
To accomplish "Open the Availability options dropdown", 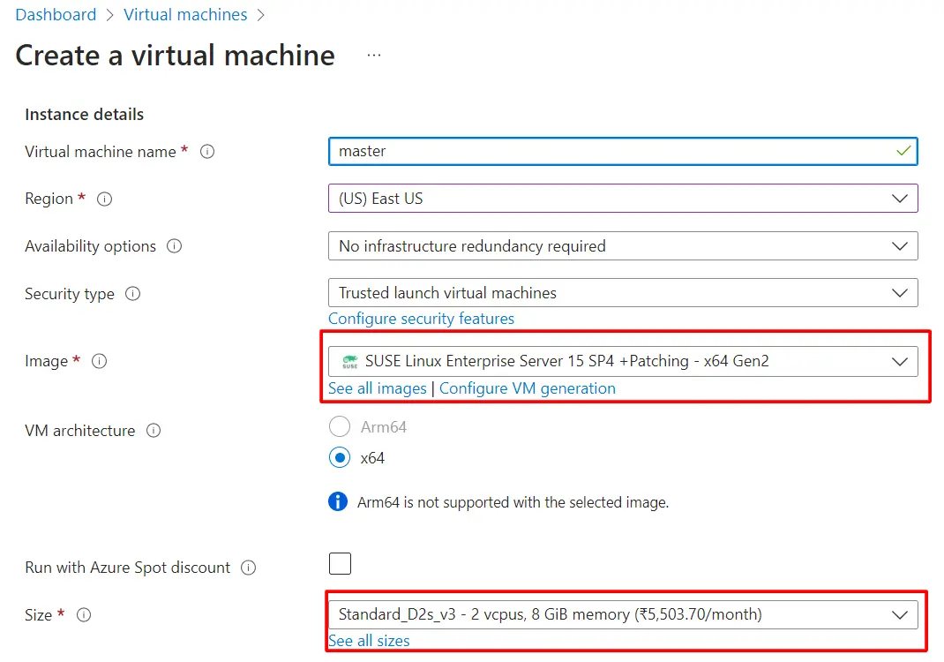I will 622,245.
